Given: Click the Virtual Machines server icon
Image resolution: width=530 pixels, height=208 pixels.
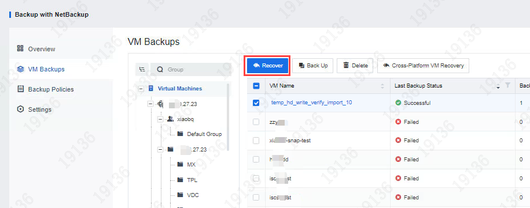Looking at the screenshot, I should 151,89.
